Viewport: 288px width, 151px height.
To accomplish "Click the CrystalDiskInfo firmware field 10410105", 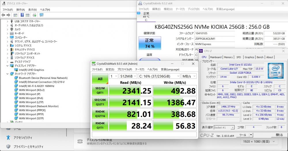I will [215, 33].
